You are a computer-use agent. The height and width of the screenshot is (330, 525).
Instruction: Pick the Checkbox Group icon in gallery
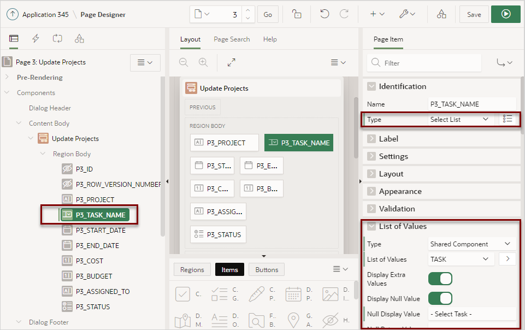click(219, 294)
